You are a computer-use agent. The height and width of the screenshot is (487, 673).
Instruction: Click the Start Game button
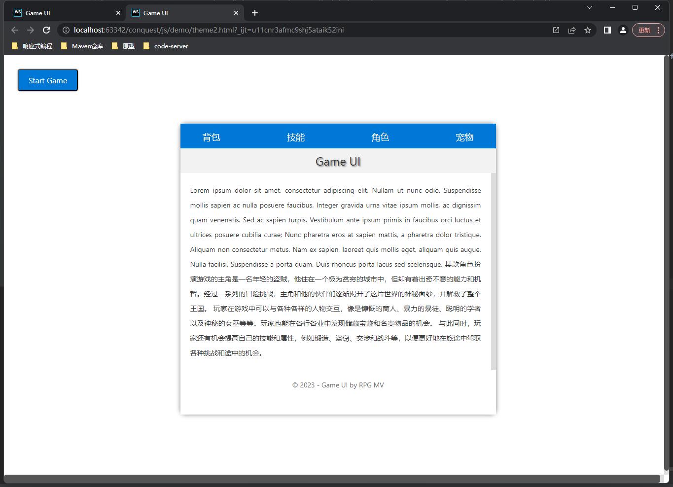[x=48, y=80]
